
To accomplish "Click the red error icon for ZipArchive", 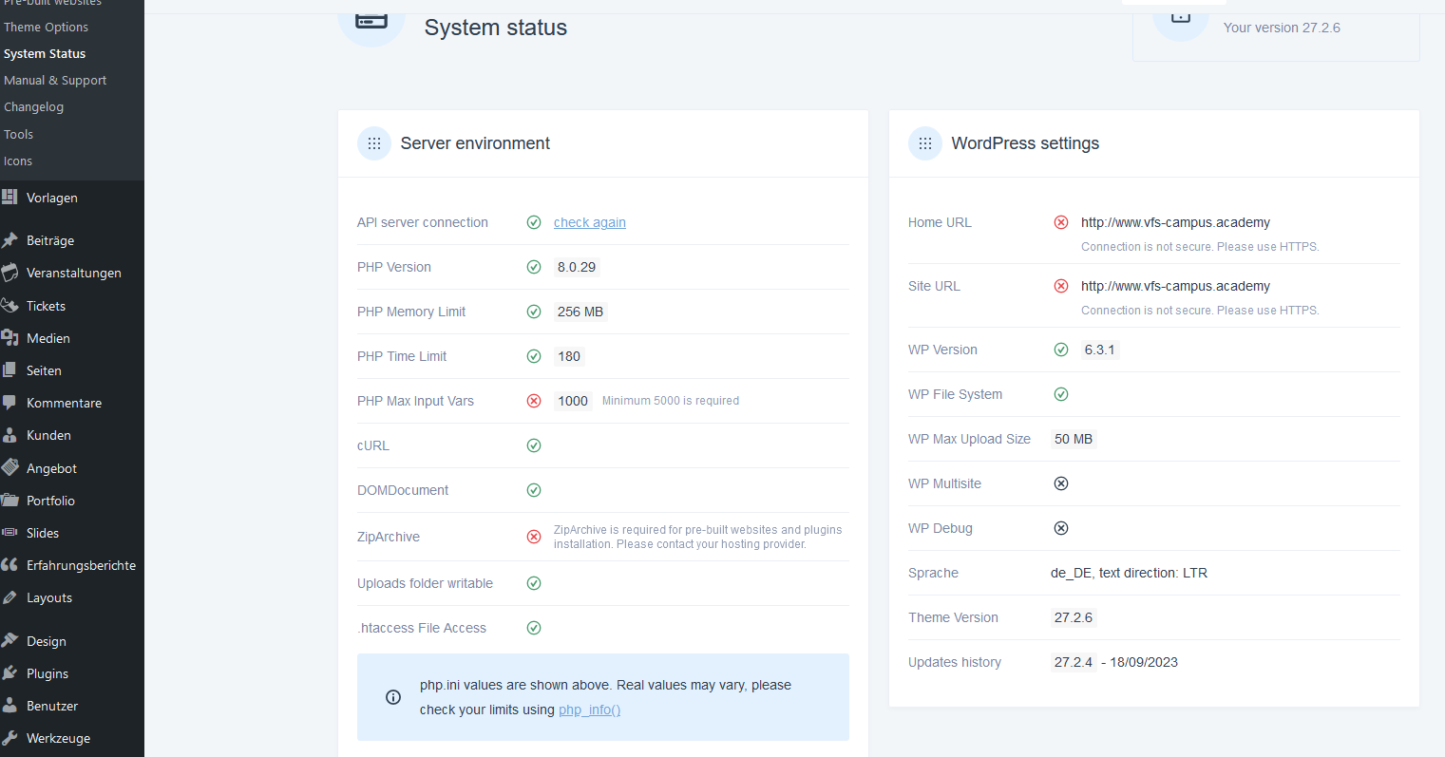I will tap(534, 537).
